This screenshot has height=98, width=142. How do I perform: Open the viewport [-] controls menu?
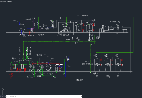[1, 1]
